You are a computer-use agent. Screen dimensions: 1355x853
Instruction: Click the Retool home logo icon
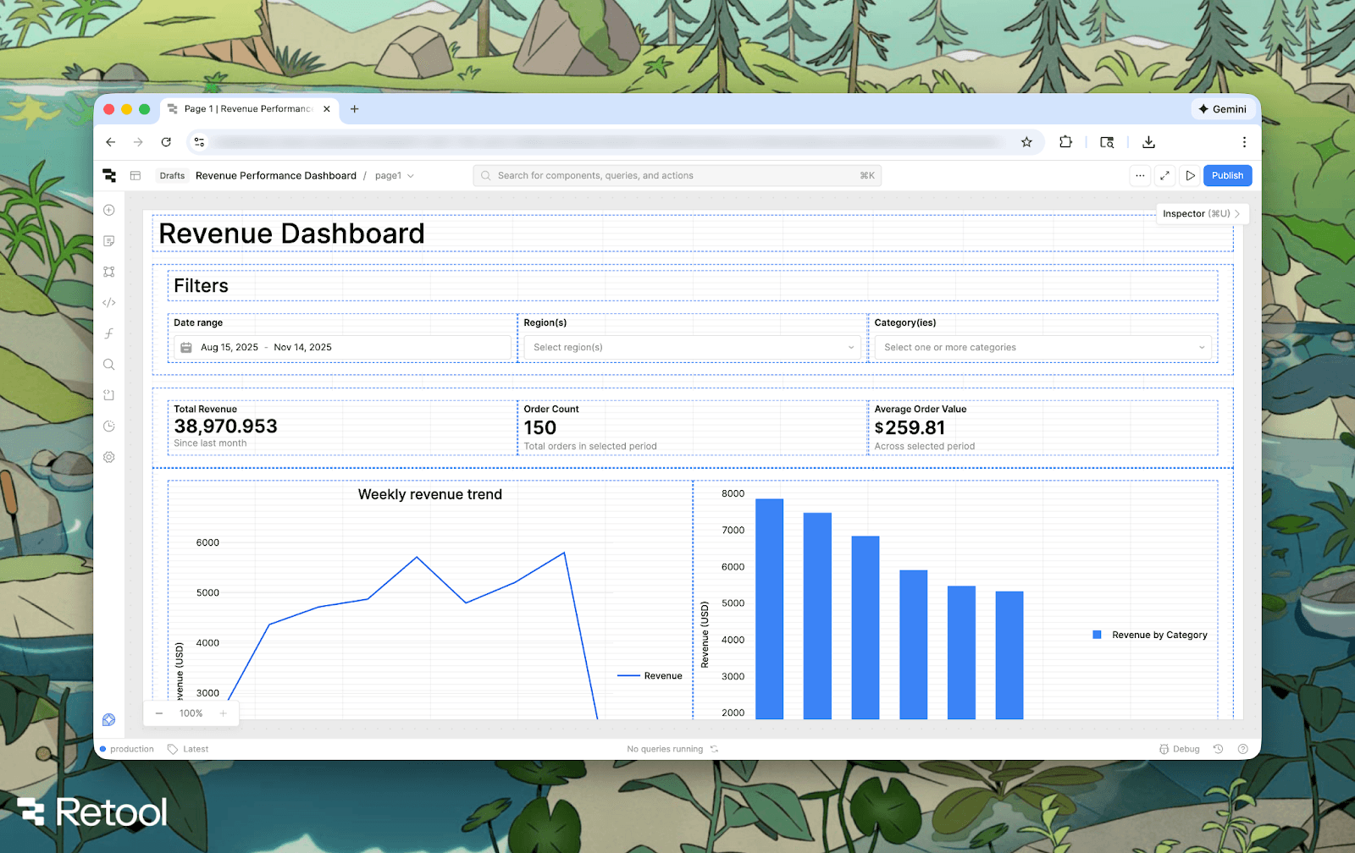click(x=109, y=176)
